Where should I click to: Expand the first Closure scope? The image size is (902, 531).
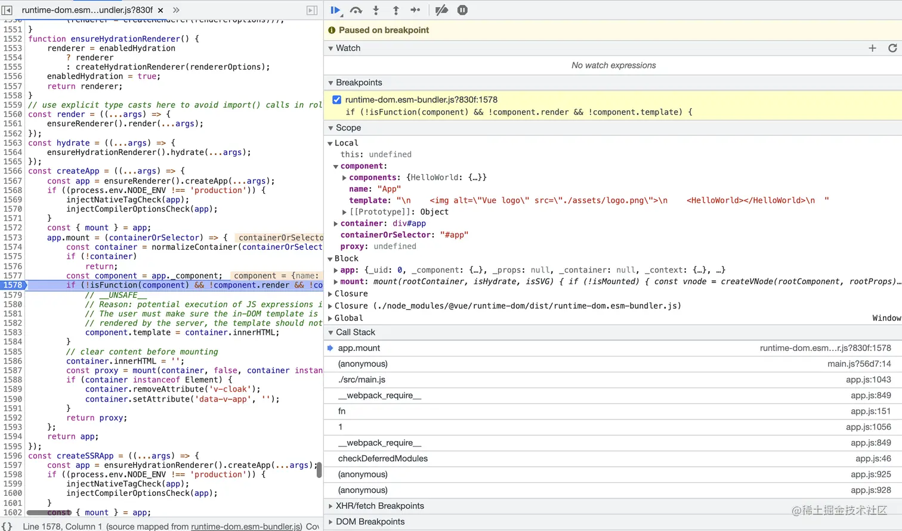(330, 294)
